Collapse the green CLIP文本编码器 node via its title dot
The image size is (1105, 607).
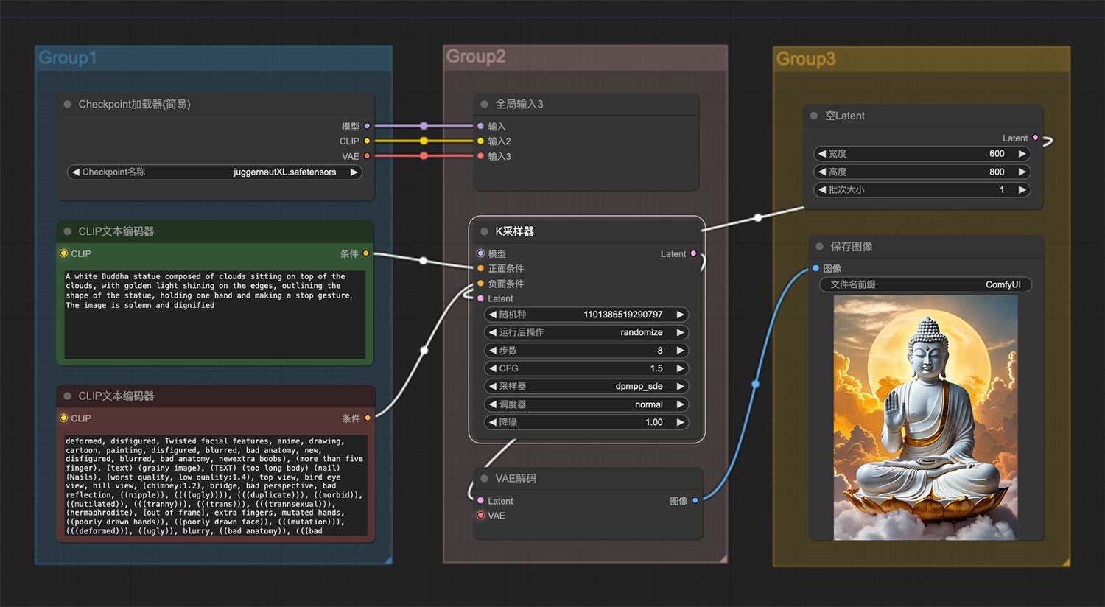click(x=68, y=231)
